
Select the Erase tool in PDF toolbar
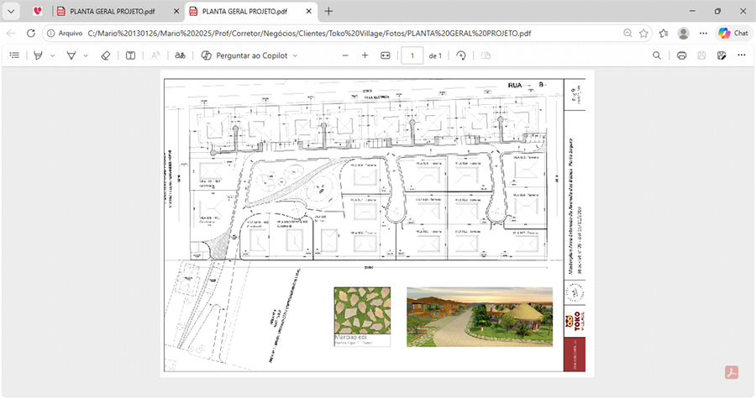click(105, 55)
